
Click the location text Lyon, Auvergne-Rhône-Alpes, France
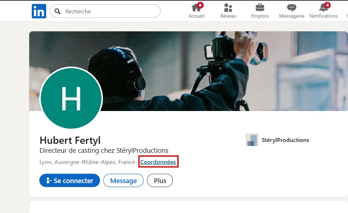[x=87, y=162]
